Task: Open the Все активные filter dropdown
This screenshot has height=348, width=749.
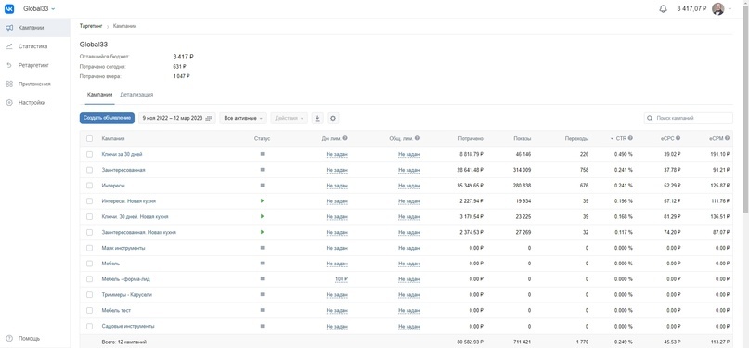Action: coord(243,118)
